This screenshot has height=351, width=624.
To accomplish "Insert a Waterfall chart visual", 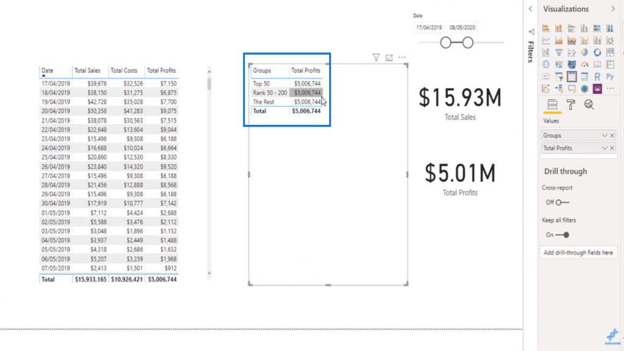I will click(x=546, y=52).
